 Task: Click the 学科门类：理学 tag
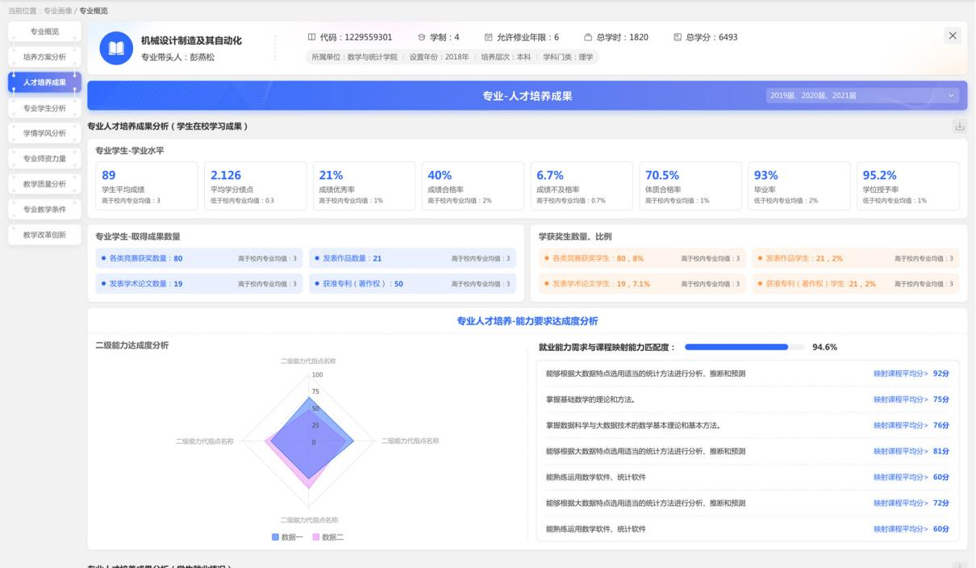[x=568, y=57]
